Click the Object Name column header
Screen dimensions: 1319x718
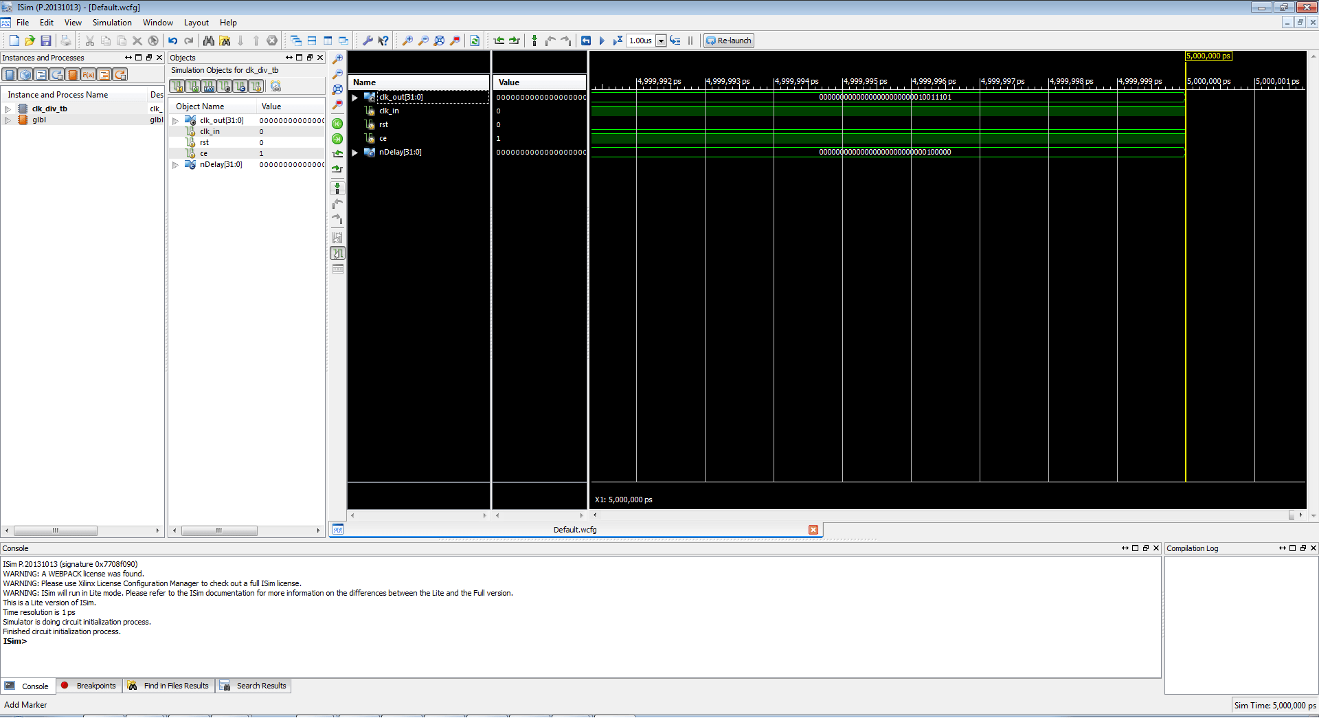pyautogui.click(x=212, y=106)
